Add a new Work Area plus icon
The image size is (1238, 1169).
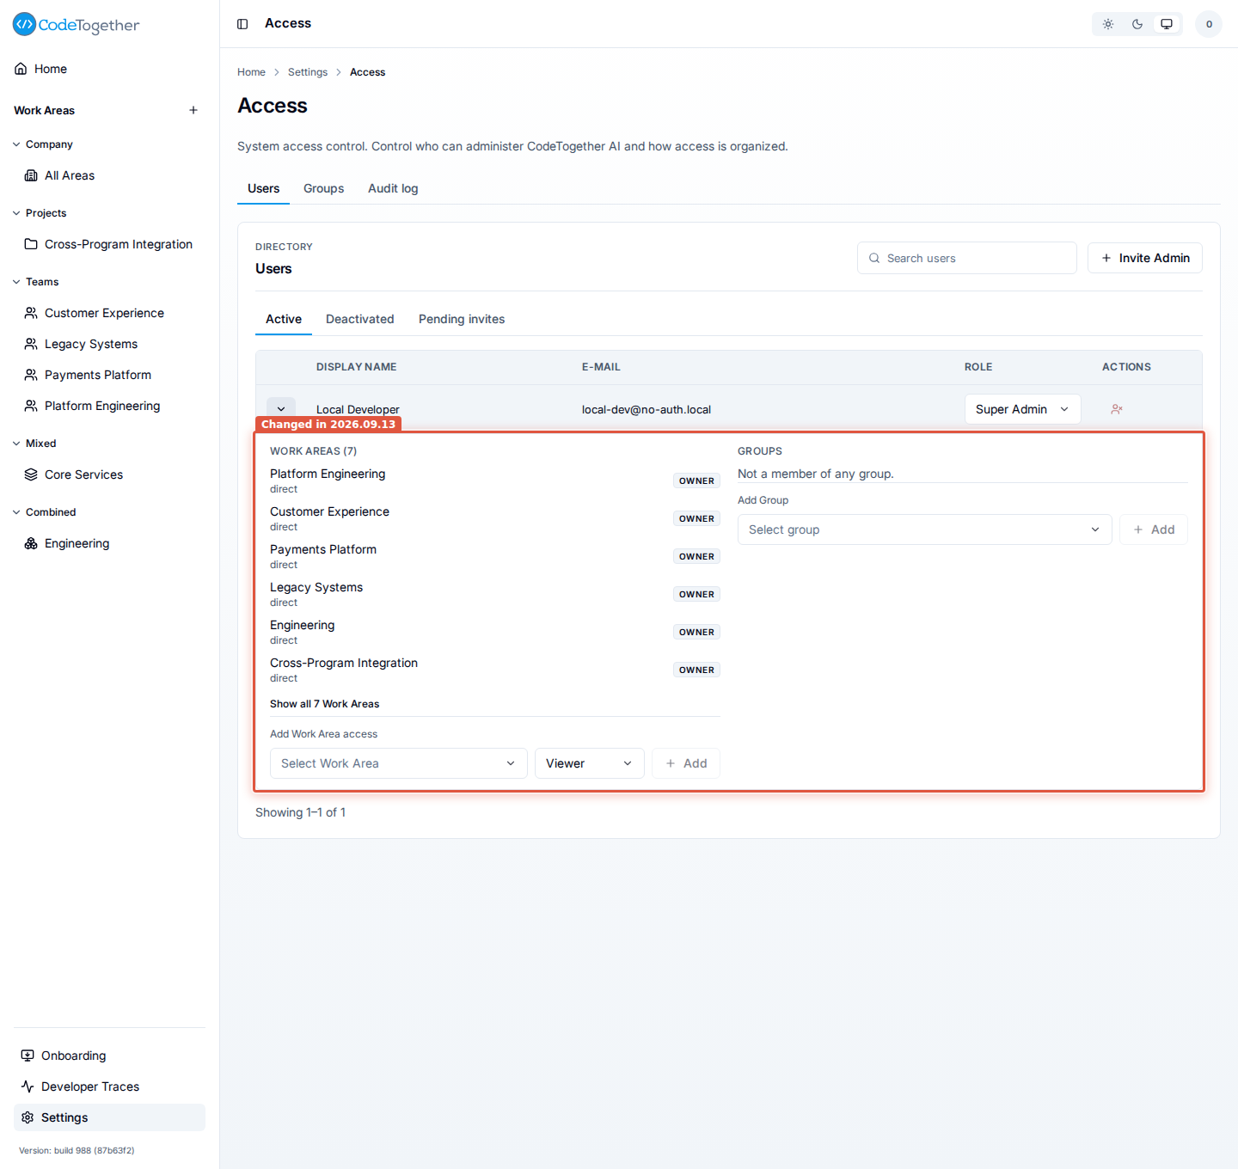(x=193, y=110)
